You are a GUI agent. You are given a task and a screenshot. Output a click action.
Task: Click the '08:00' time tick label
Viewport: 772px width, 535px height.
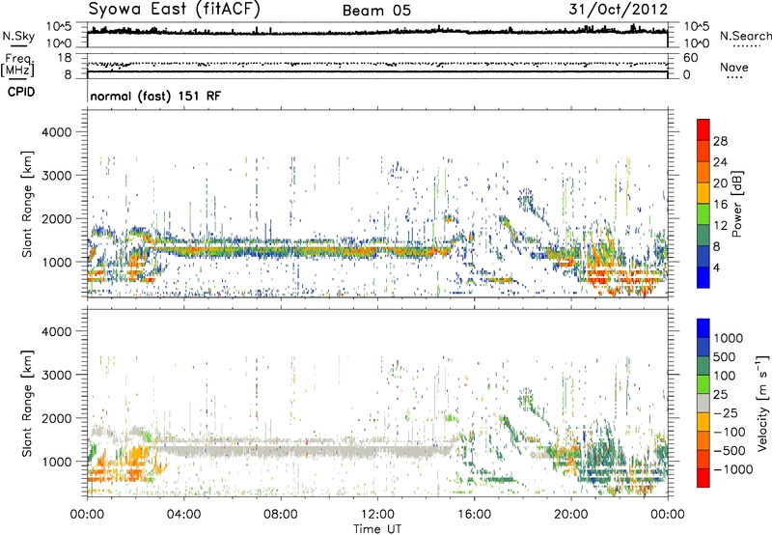click(281, 515)
